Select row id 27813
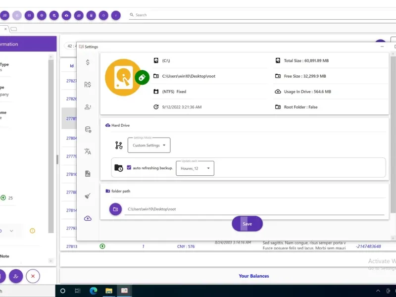This screenshot has height=297, width=396. point(72,246)
